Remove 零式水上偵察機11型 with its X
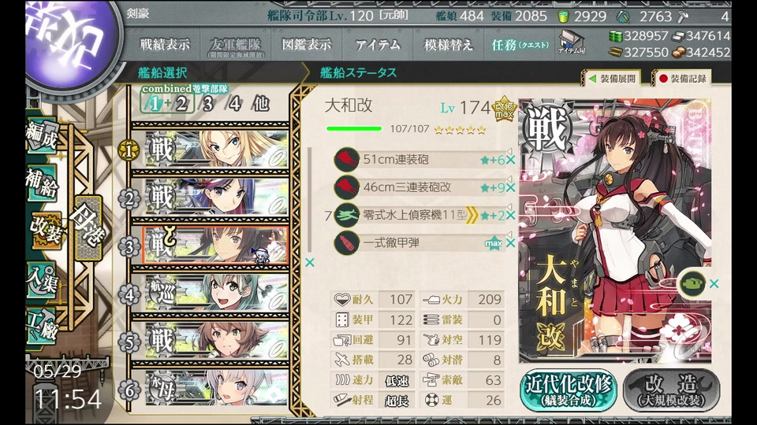The height and width of the screenshot is (425, 757). pos(510,216)
